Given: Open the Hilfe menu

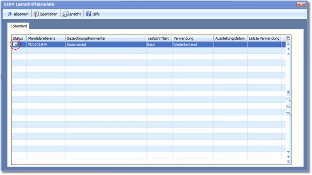Looking at the screenshot, I should [93, 14].
